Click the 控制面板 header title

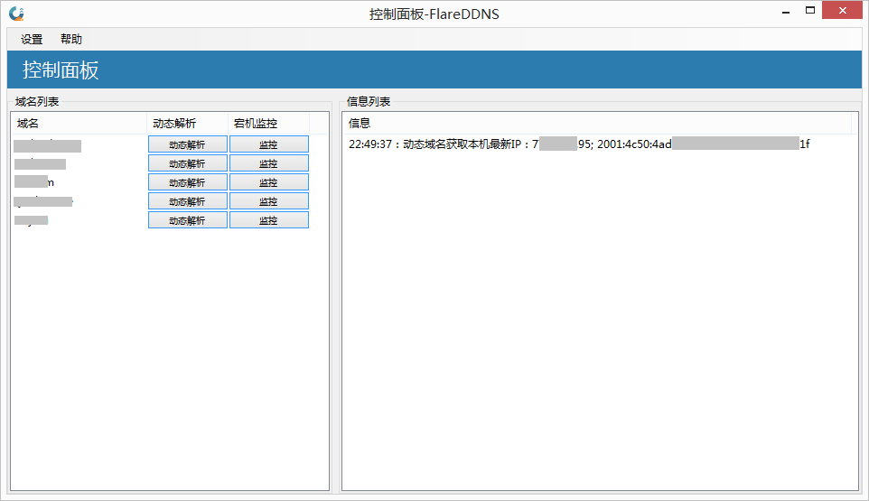[61, 70]
